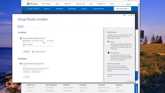This screenshot has height=93, width=165.
Task: Click the Visual Studio Installer title
Action: click(33, 19)
